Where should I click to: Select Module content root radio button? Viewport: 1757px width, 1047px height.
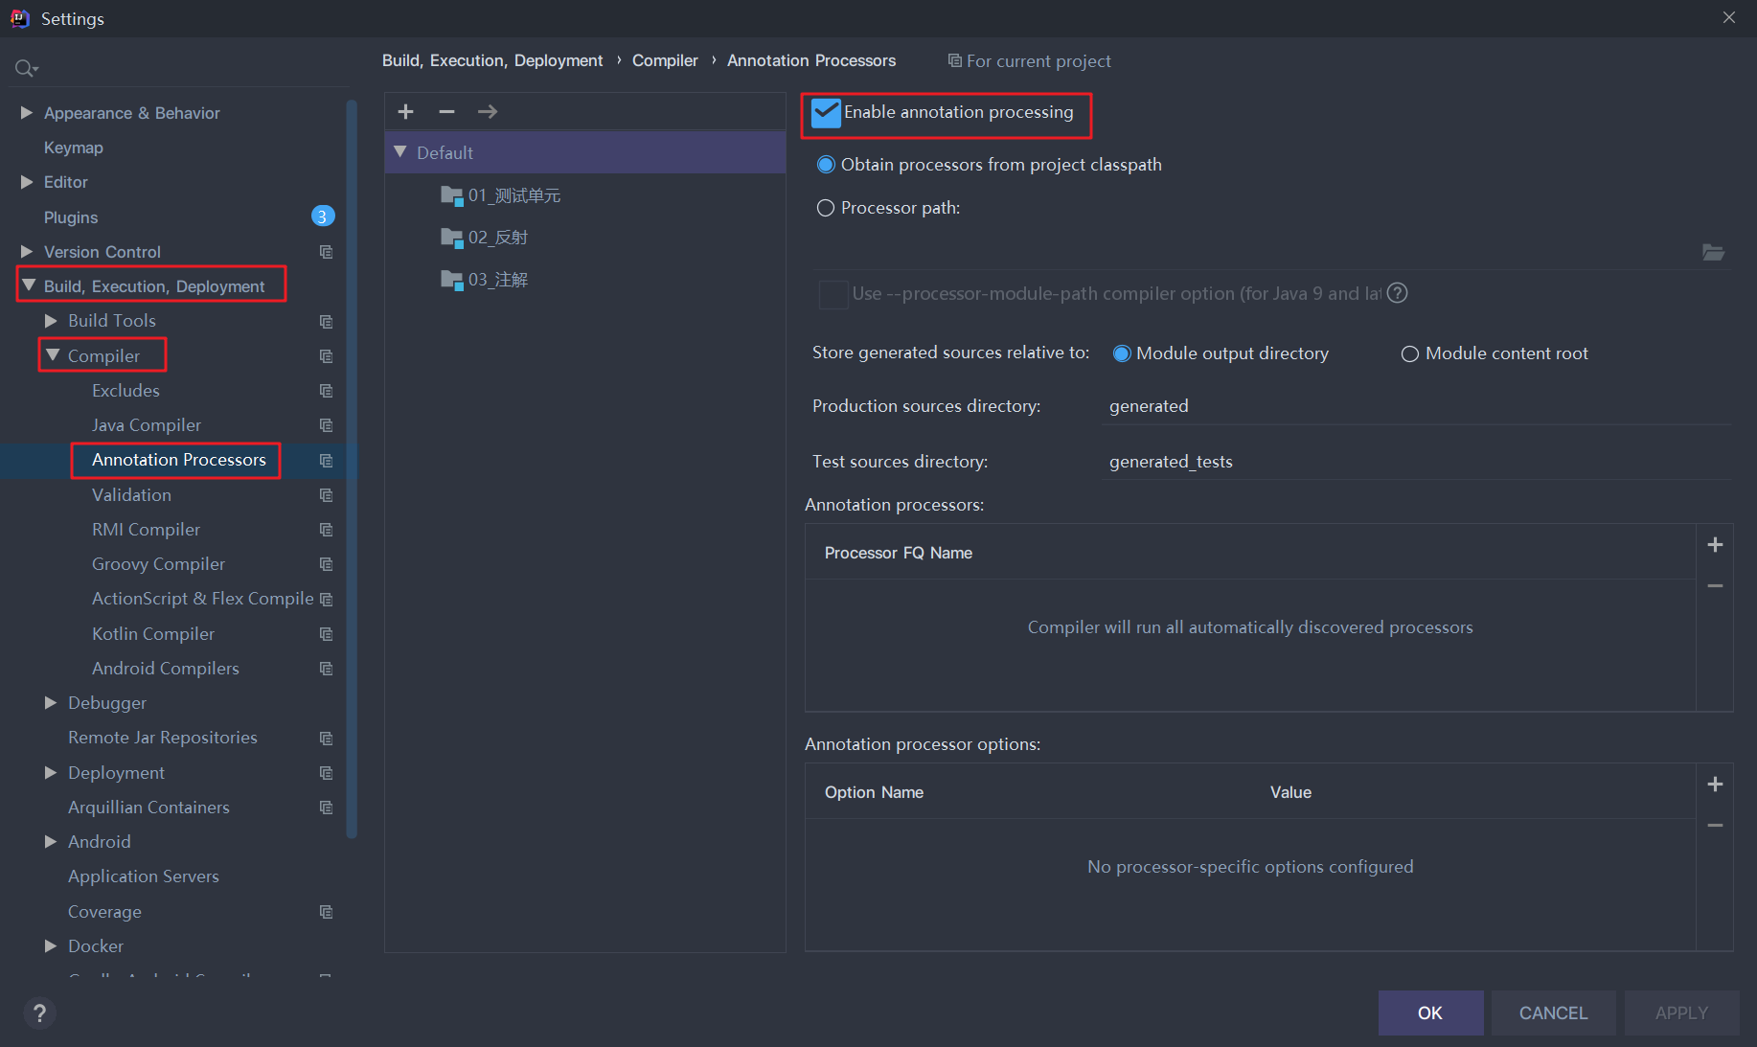pyautogui.click(x=1410, y=354)
